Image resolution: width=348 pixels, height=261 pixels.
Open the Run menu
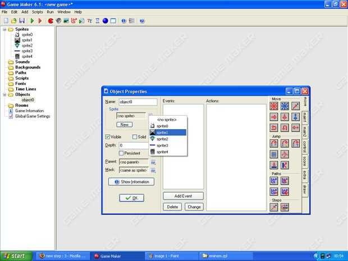coord(50,12)
